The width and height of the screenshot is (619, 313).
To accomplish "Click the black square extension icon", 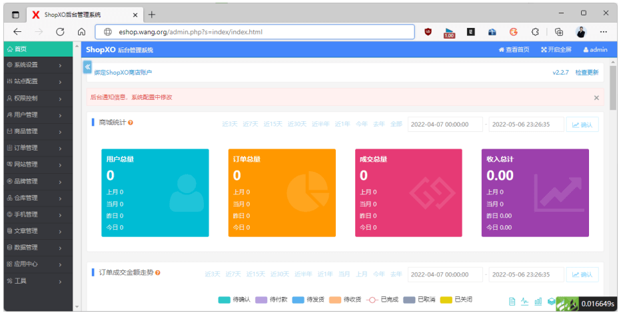I will click(x=470, y=32).
